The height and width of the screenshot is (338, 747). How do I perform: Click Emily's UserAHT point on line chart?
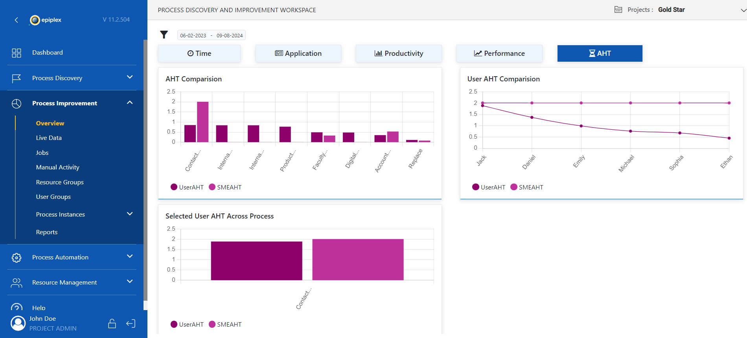[x=581, y=126]
